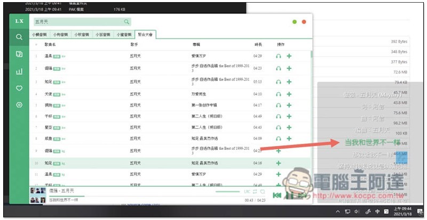Viewport: 427px width, 220px height.
Task: Add row 11 温柔 with plus icon
Action: coord(278,174)
